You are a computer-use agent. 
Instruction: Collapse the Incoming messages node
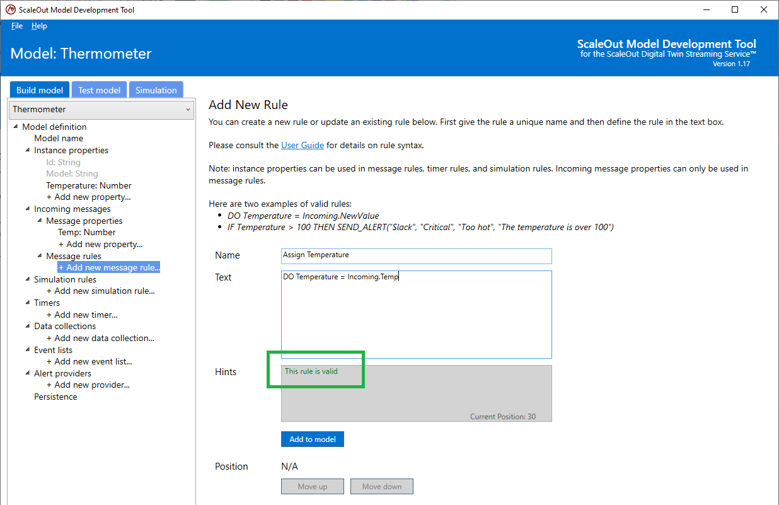pyautogui.click(x=28, y=209)
